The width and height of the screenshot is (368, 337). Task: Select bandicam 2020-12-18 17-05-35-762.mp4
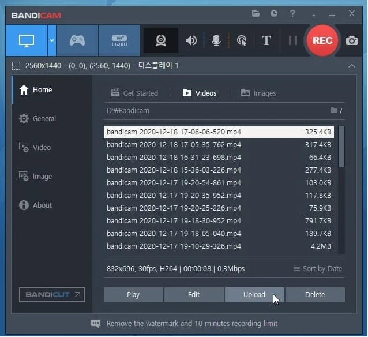[x=219, y=145]
